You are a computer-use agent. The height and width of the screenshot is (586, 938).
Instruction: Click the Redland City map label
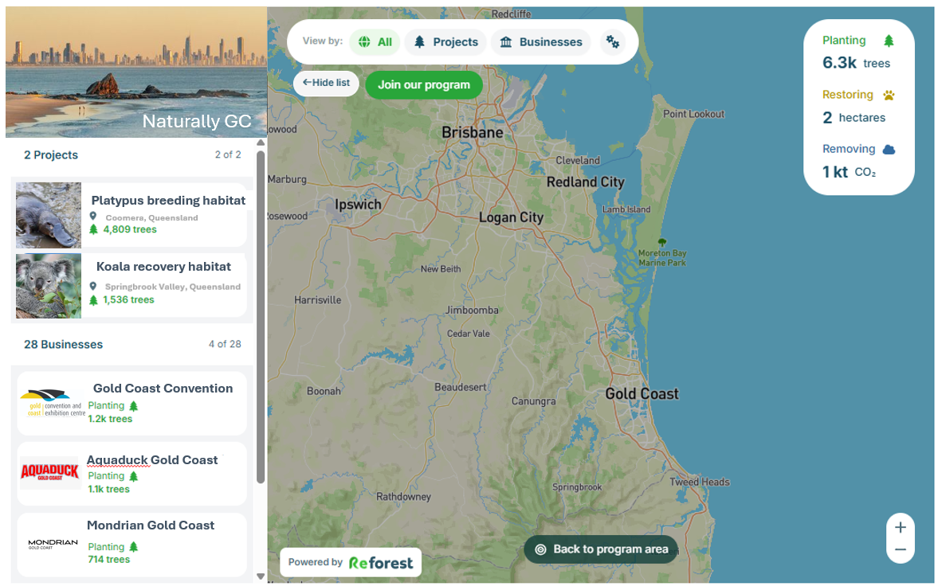tap(585, 182)
